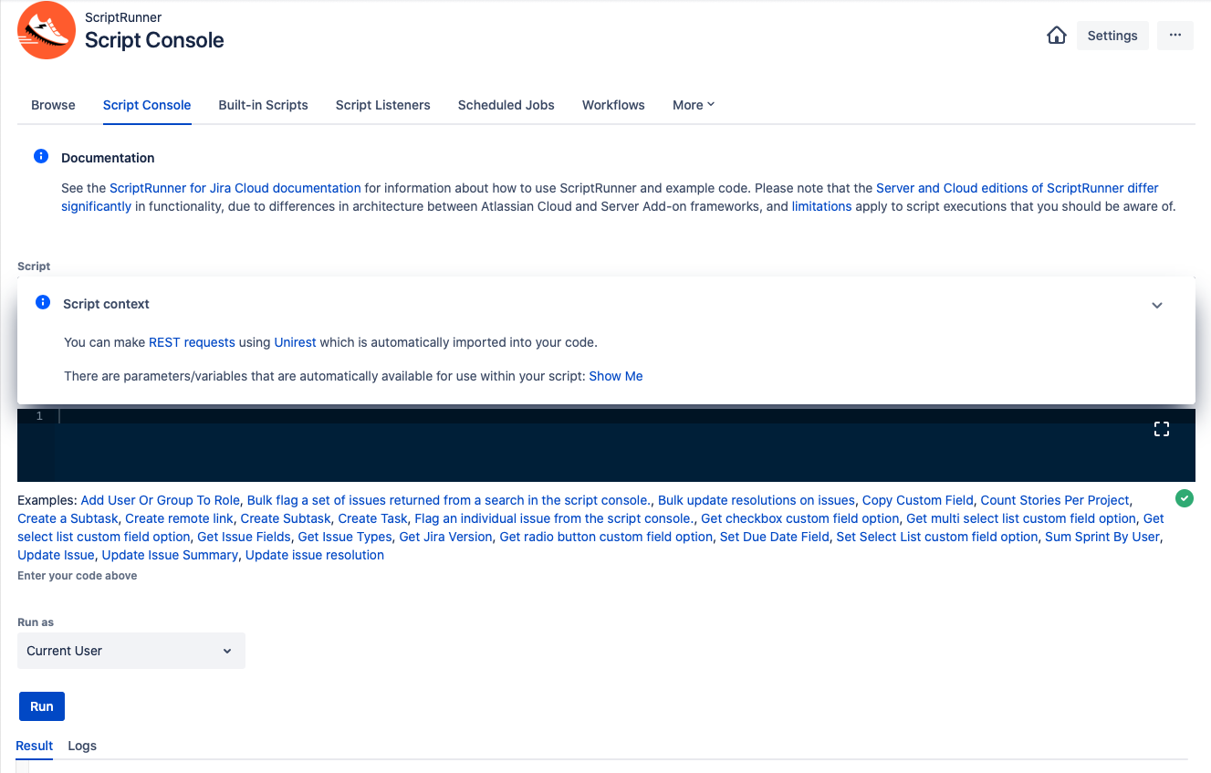Screen dimensions: 1211x773
Task: Load Count Stories Per Project example
Action: tap(1055, 500)
